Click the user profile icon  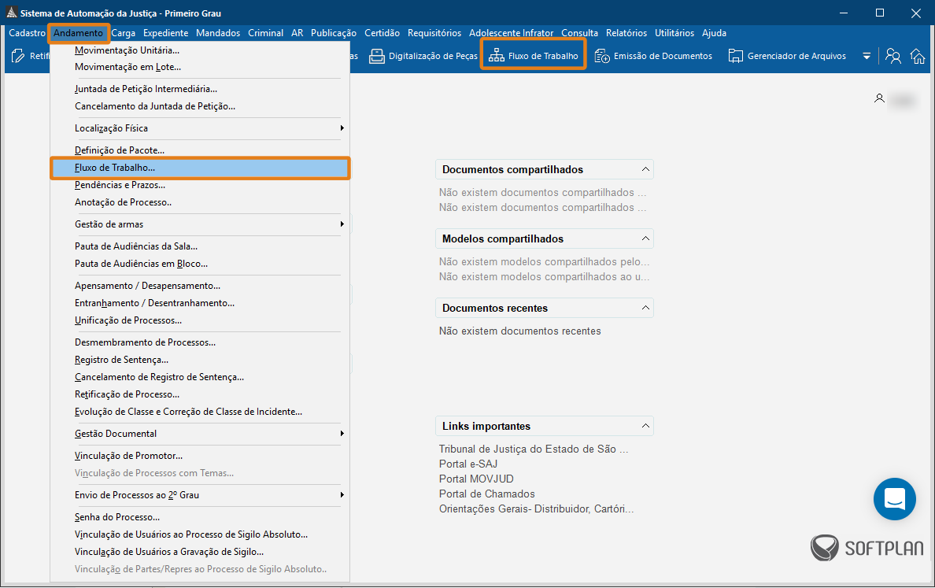[x=879, y=98]
